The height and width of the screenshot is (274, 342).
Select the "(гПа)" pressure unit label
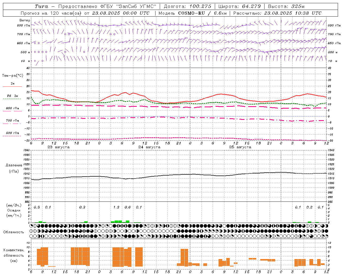point(14,171)
